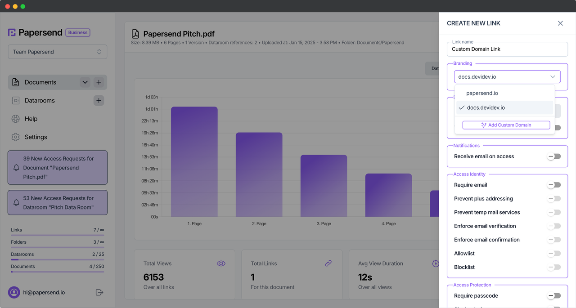Click the link icon on Total Links card

[328, 263]
